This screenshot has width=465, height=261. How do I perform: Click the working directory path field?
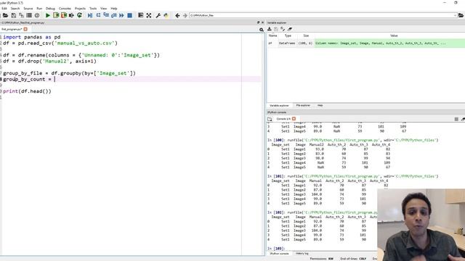point(321,15)
